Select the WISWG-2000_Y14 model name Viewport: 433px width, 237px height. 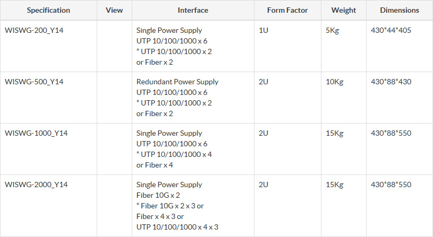pos(36,185)
